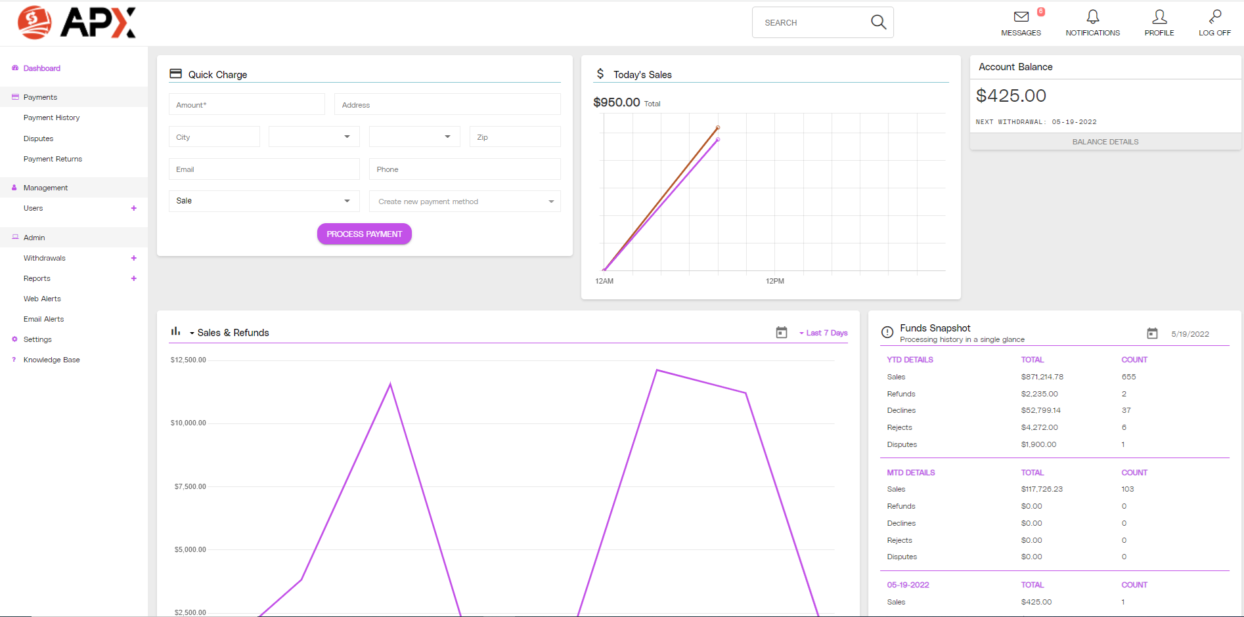1244x617 pixels.
Task: Open the Last 7 Days range dropdown
Action: click(824, 333)
